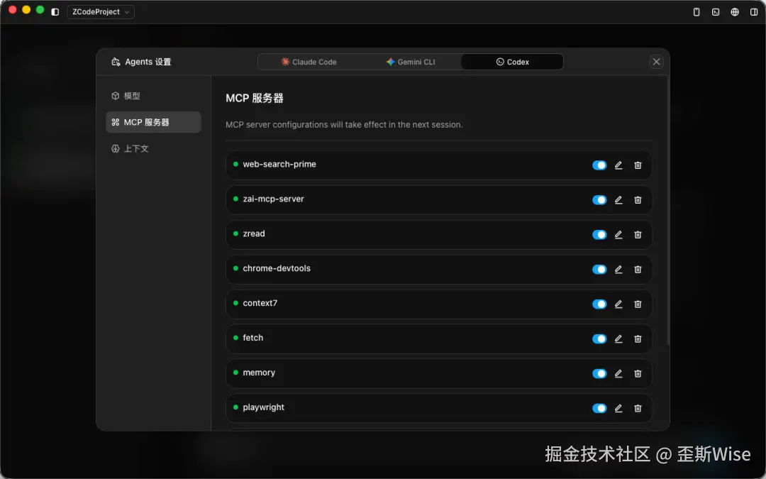This screenshot has width=766, height=479.
Task: Click the playwright server name
Action: [x=263, y=407]
